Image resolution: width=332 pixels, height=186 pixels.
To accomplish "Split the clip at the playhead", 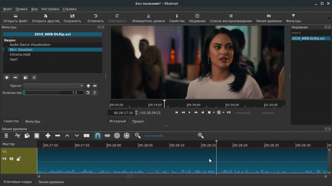I will coord(87,136).
